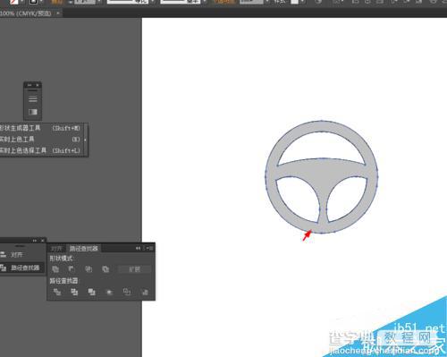Click the Minus Front shape mode icon
This screenshot has width=447, height=357.
(72, 269)
